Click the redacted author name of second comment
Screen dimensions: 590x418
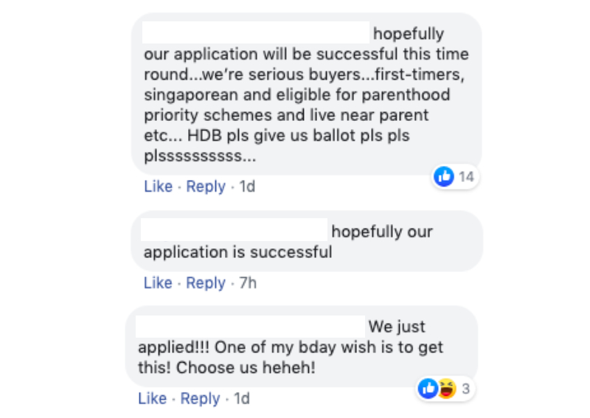[234, 229]
